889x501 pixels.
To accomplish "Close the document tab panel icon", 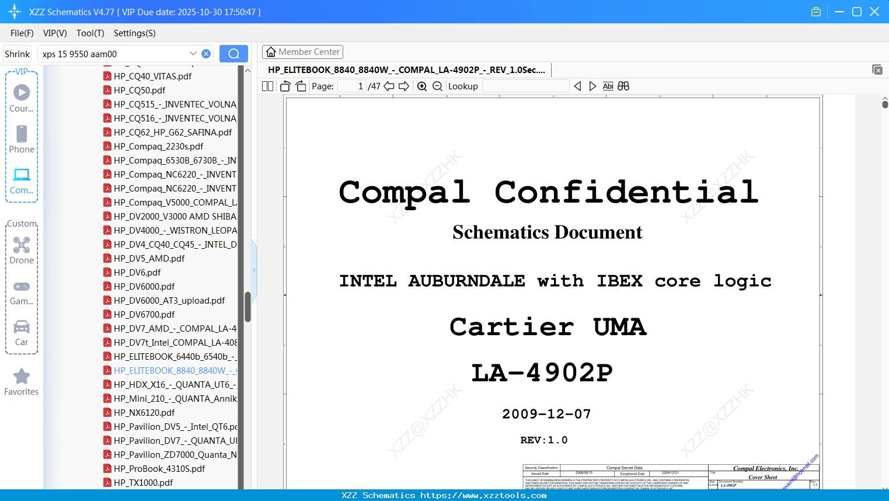I will pos(877,69).
